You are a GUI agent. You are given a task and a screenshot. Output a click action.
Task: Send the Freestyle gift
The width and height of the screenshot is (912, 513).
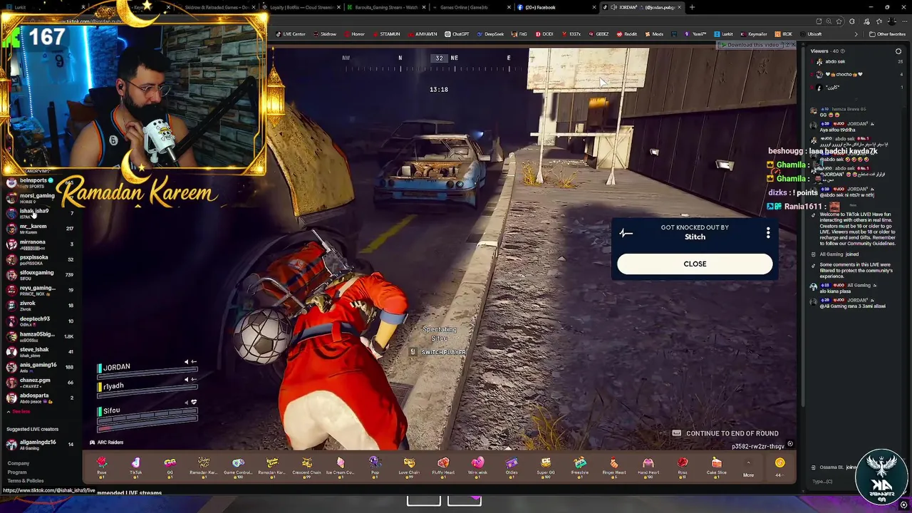tap(580, 466)
